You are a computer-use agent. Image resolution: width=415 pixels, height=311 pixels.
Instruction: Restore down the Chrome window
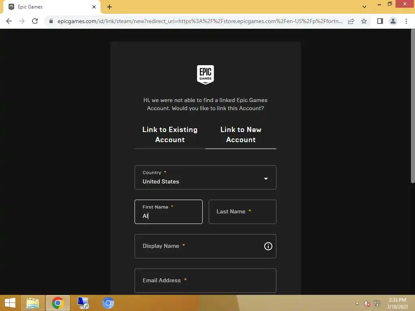pos(389,4)
